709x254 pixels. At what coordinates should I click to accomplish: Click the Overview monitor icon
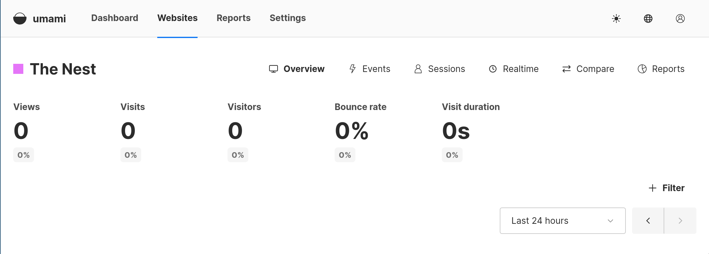pos(274,69)
